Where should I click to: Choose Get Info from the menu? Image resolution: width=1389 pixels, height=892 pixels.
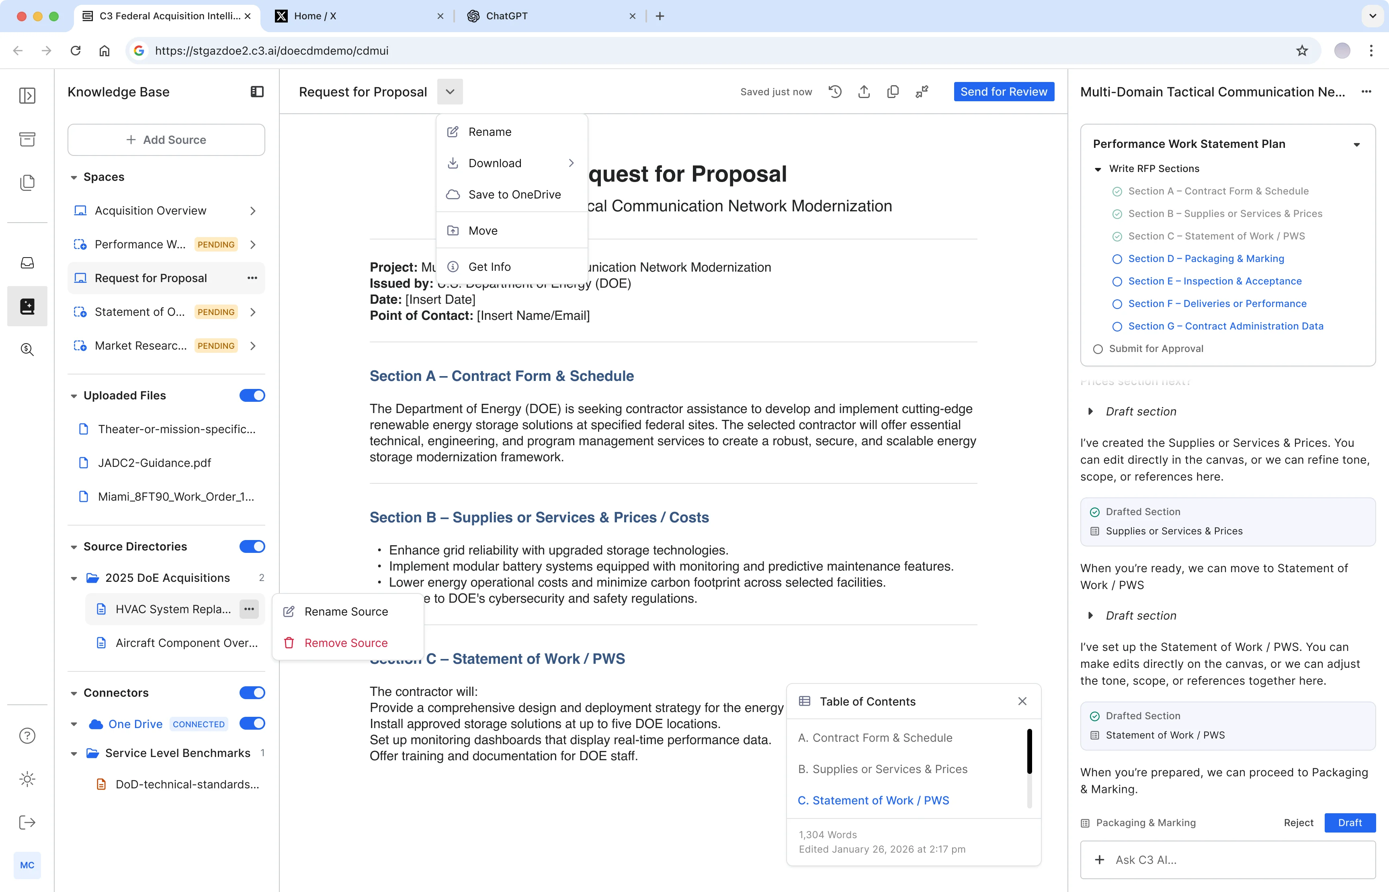tap(512, 267)
